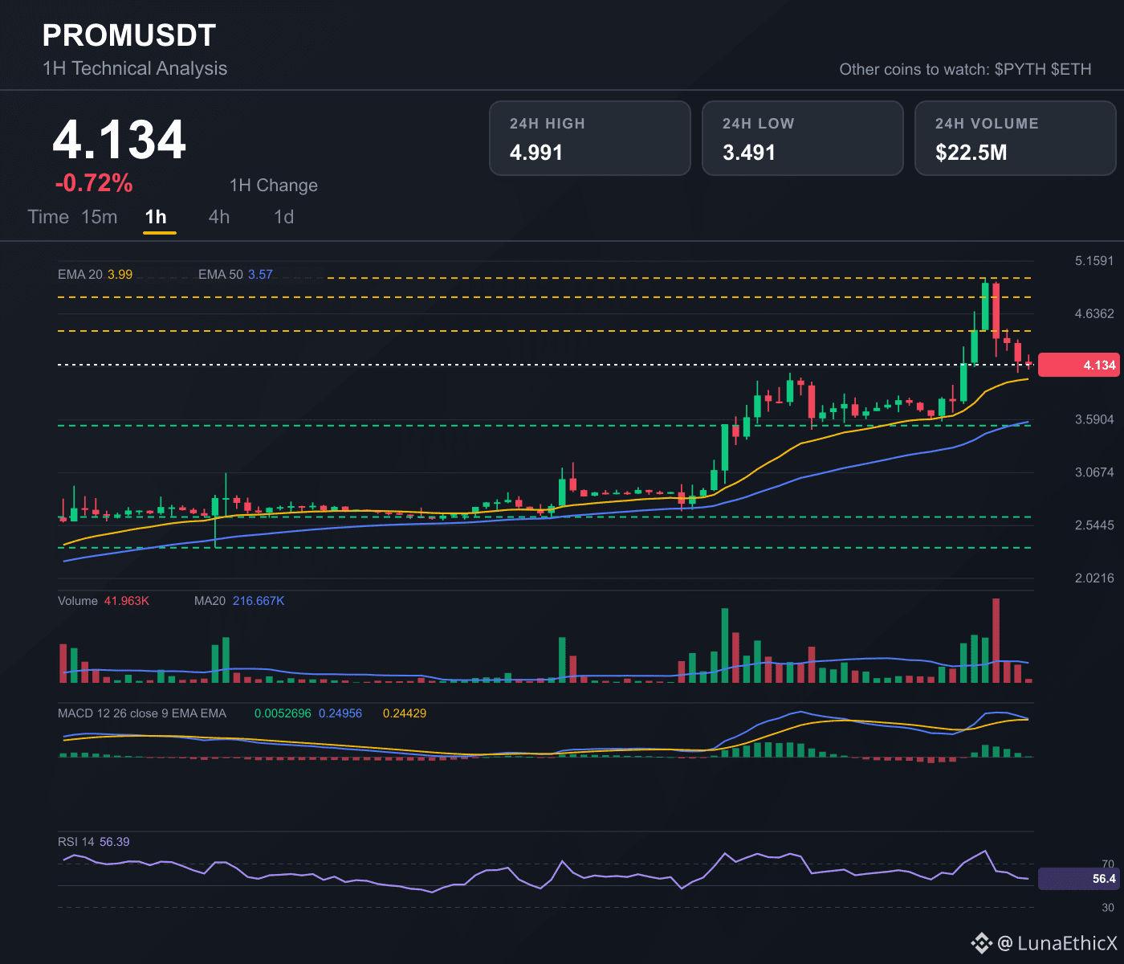The image size is (1124, 964).
Task: Click the 4.6362 price axis label
Action: pos(1094,313)
